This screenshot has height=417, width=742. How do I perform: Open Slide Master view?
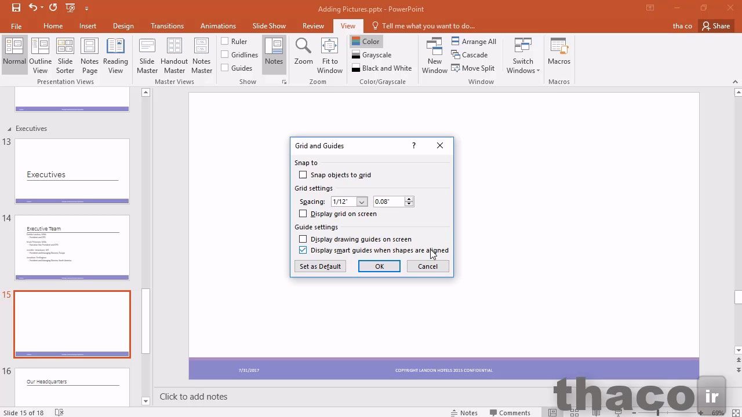coord(147,56)
